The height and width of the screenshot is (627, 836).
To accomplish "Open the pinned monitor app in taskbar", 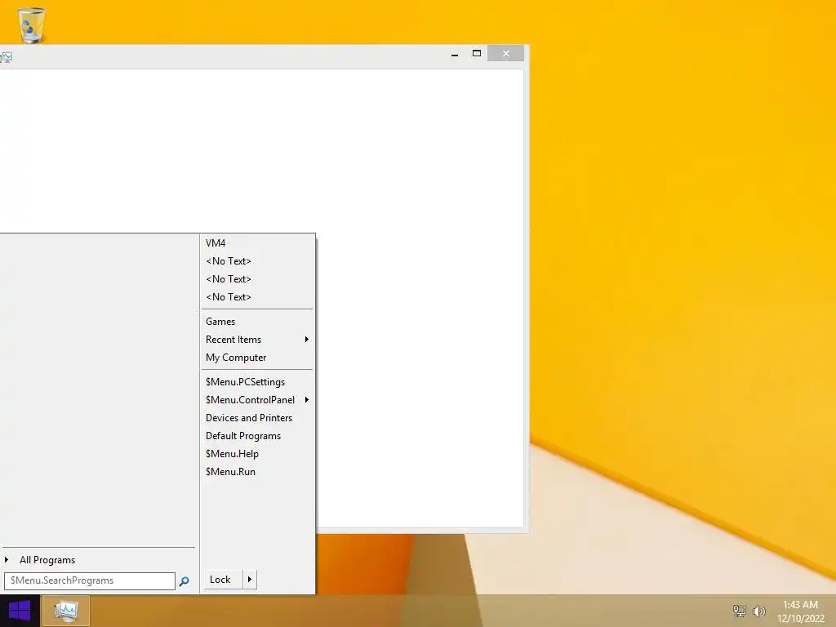I will coord(65,611).
